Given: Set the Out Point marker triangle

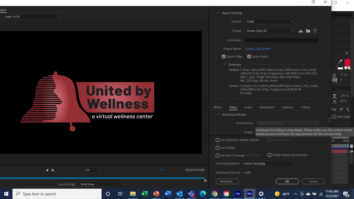Looking at the screenshot, I should [53, 170].
